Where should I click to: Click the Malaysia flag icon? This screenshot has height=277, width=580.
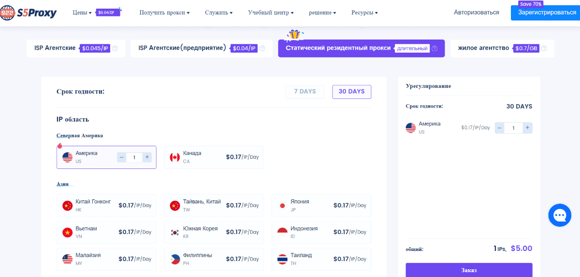tap(68, 260)
